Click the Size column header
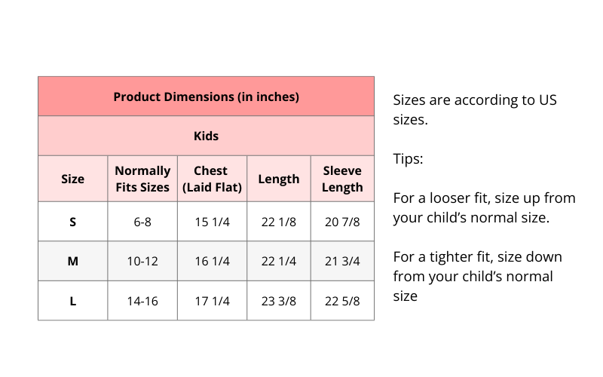Viewport: 603px width, 377px height. click(72, 179)
